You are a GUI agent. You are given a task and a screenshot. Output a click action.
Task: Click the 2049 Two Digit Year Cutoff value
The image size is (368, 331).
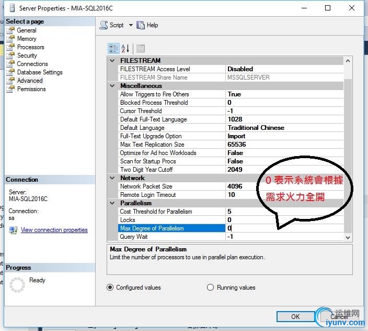coord(235,170)
